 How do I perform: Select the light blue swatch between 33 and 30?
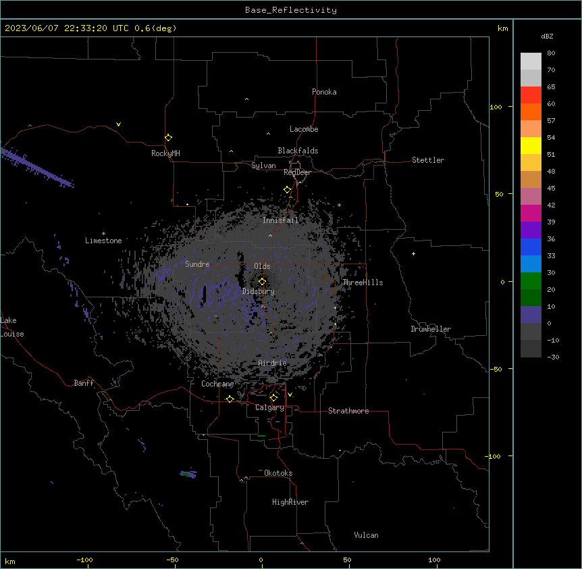tap(531, 264)
